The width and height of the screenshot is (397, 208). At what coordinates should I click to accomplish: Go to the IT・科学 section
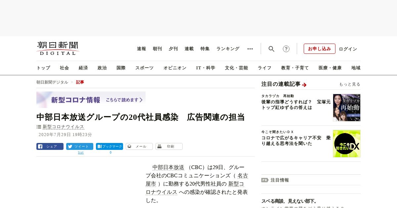click(206, 68)
